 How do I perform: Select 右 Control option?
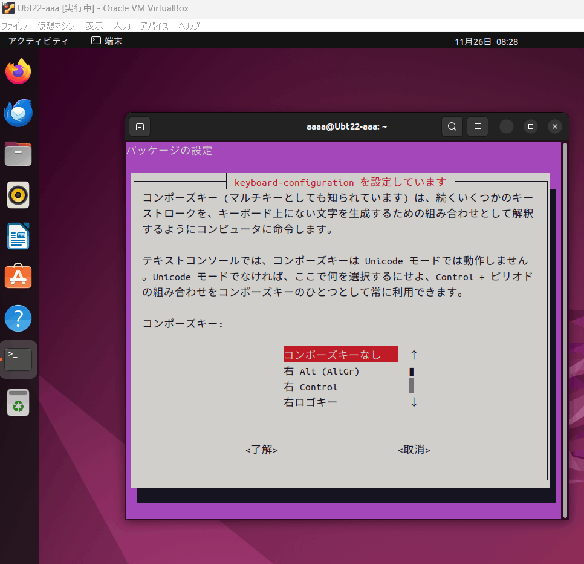tap(311, 387)
